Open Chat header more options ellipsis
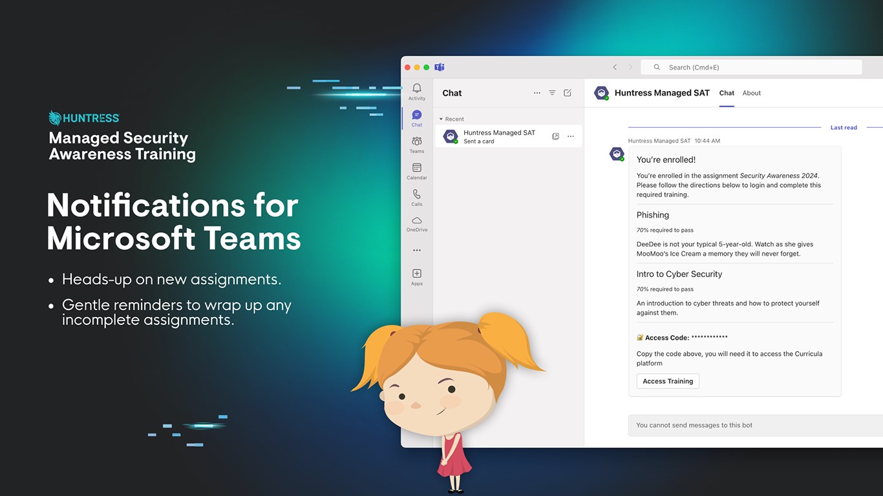The height and width of the screenshot is (496, 883). pos(537,93)
